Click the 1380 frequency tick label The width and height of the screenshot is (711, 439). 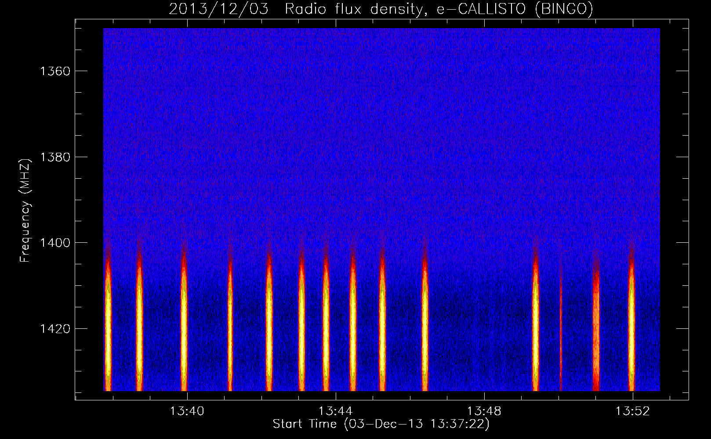coord(55,157)
